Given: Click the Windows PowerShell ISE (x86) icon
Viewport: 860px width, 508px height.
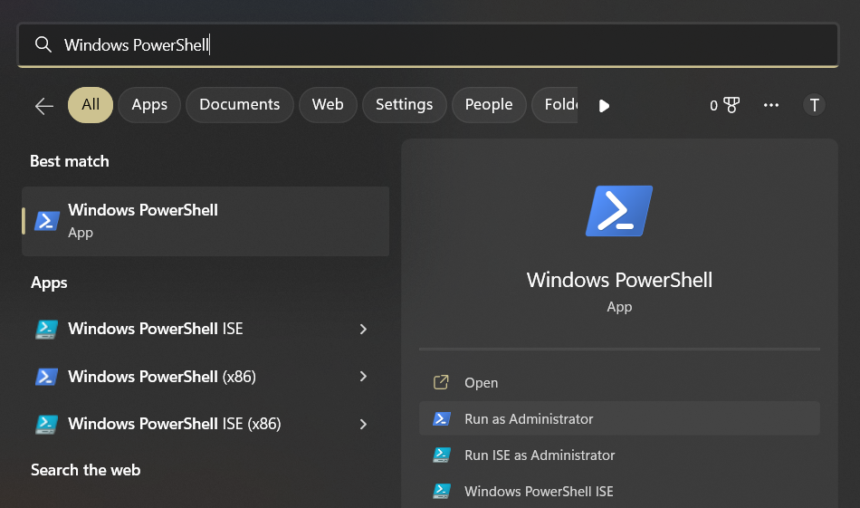Looking at the screenshot, I should [47, 424].
